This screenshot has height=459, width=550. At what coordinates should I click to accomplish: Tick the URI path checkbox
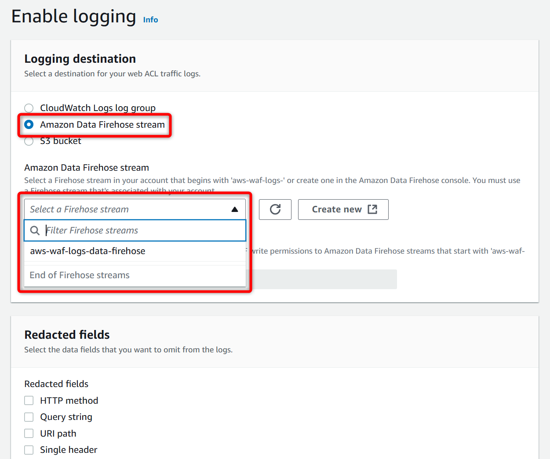pos(29,434)
